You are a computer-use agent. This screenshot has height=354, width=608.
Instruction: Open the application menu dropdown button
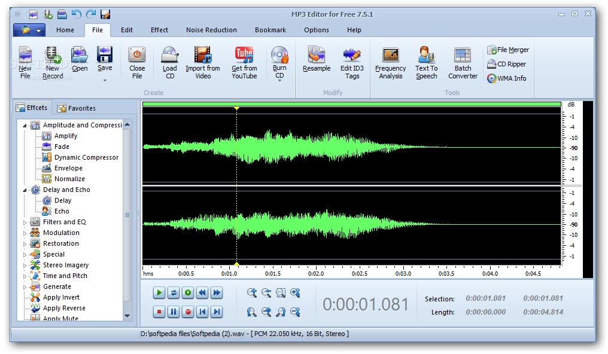pos(29,30)
